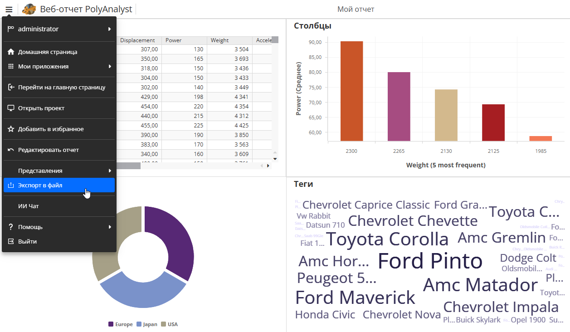Select Выйти to log out
This screenshot has width=570, height=332.
59,241
